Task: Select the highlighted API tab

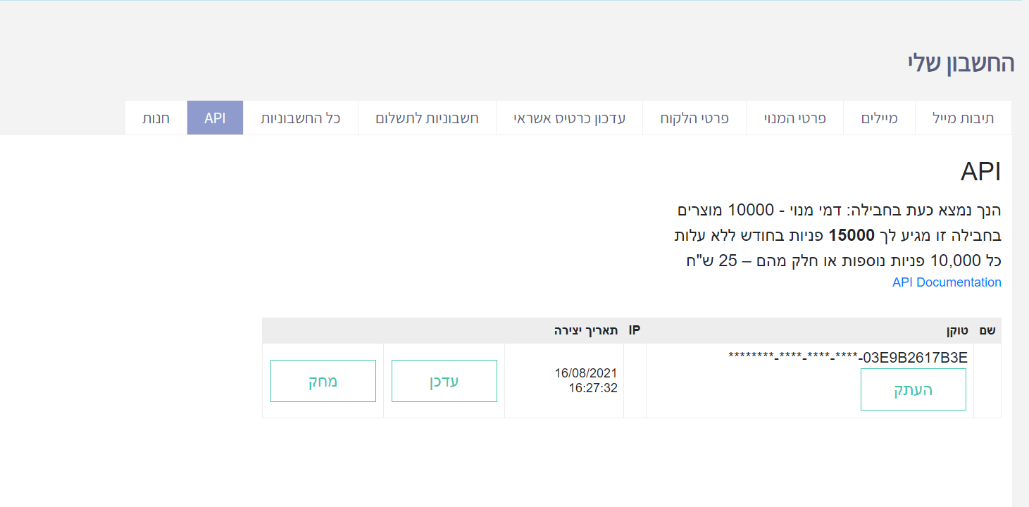Action: point(215,118)
